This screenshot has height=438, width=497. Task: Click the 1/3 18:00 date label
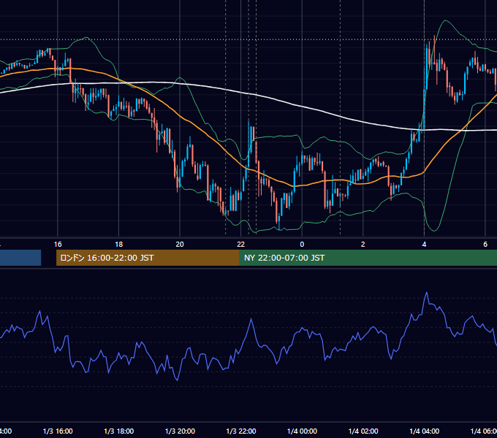[119, 431]
